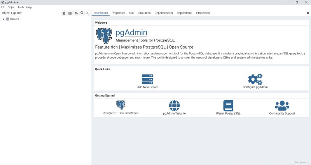311x165 pixels.
Task: Open Planet PostgreSQL book icon
Action: click(x=228, y=106)
